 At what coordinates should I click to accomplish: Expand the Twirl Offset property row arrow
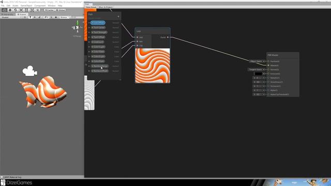(89, 37)
